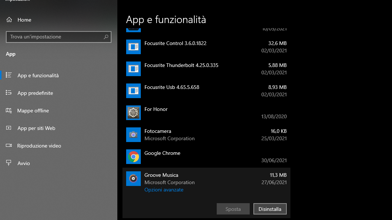Click the App per siti Web icon

(x=9, y=128)
